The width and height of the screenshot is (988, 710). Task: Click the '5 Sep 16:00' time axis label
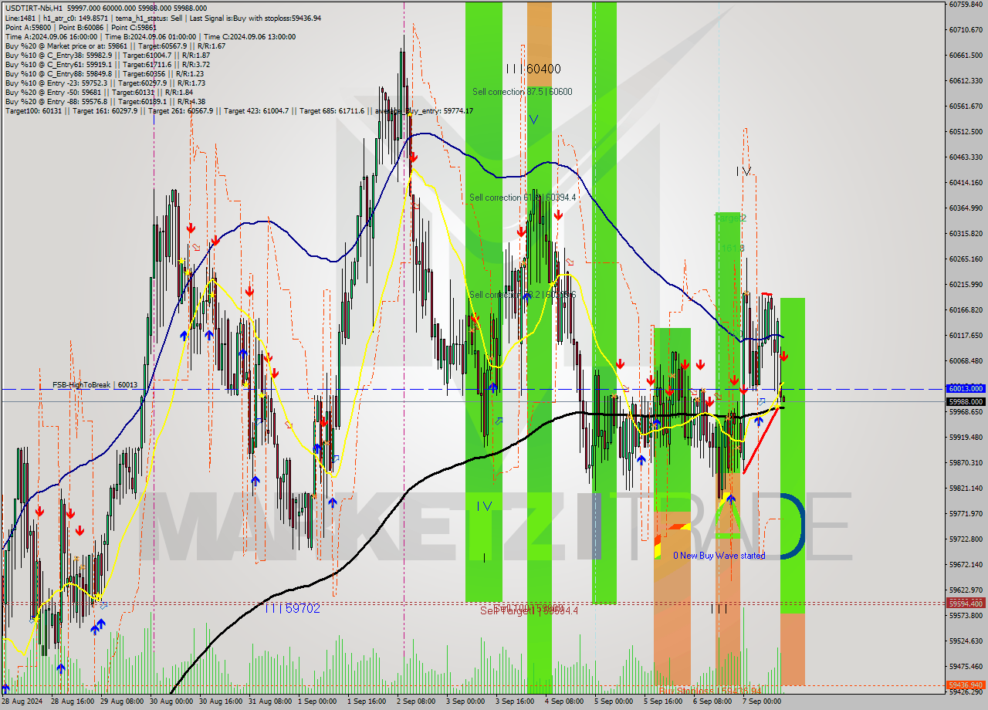coord(664,702)
